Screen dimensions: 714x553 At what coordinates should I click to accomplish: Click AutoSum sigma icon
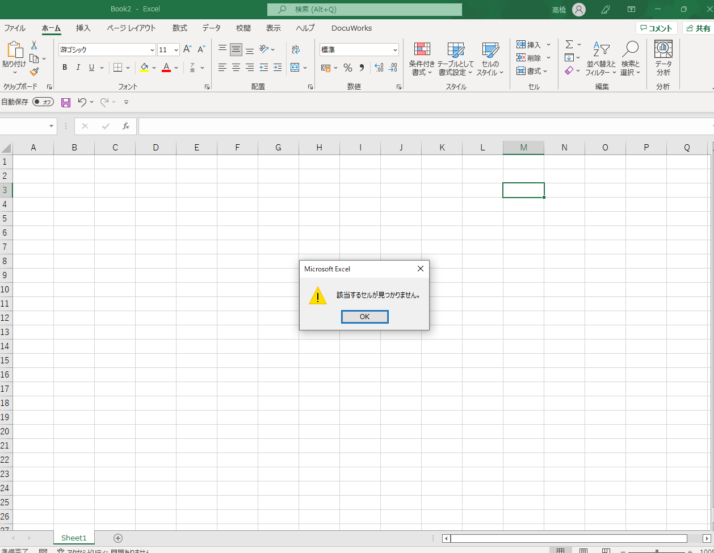point(569,44)
